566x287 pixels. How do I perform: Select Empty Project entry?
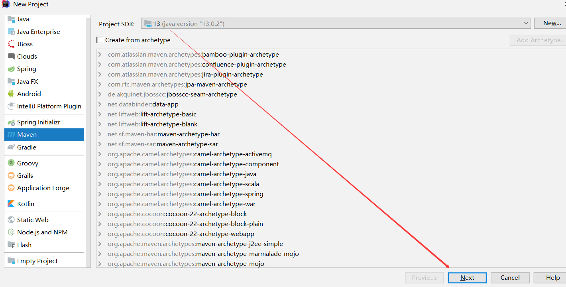[x=44, y=261]
